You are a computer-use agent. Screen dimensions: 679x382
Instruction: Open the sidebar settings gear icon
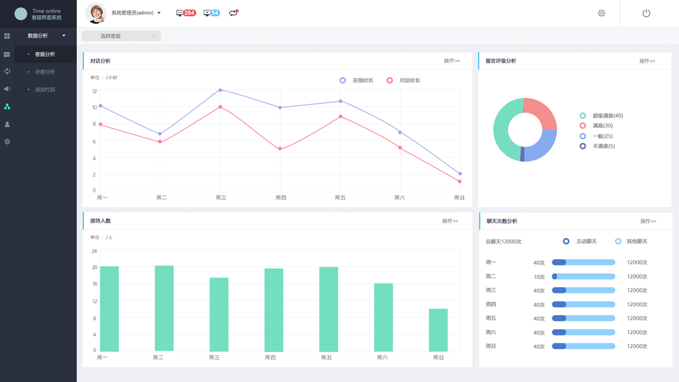tap(7, 141)
